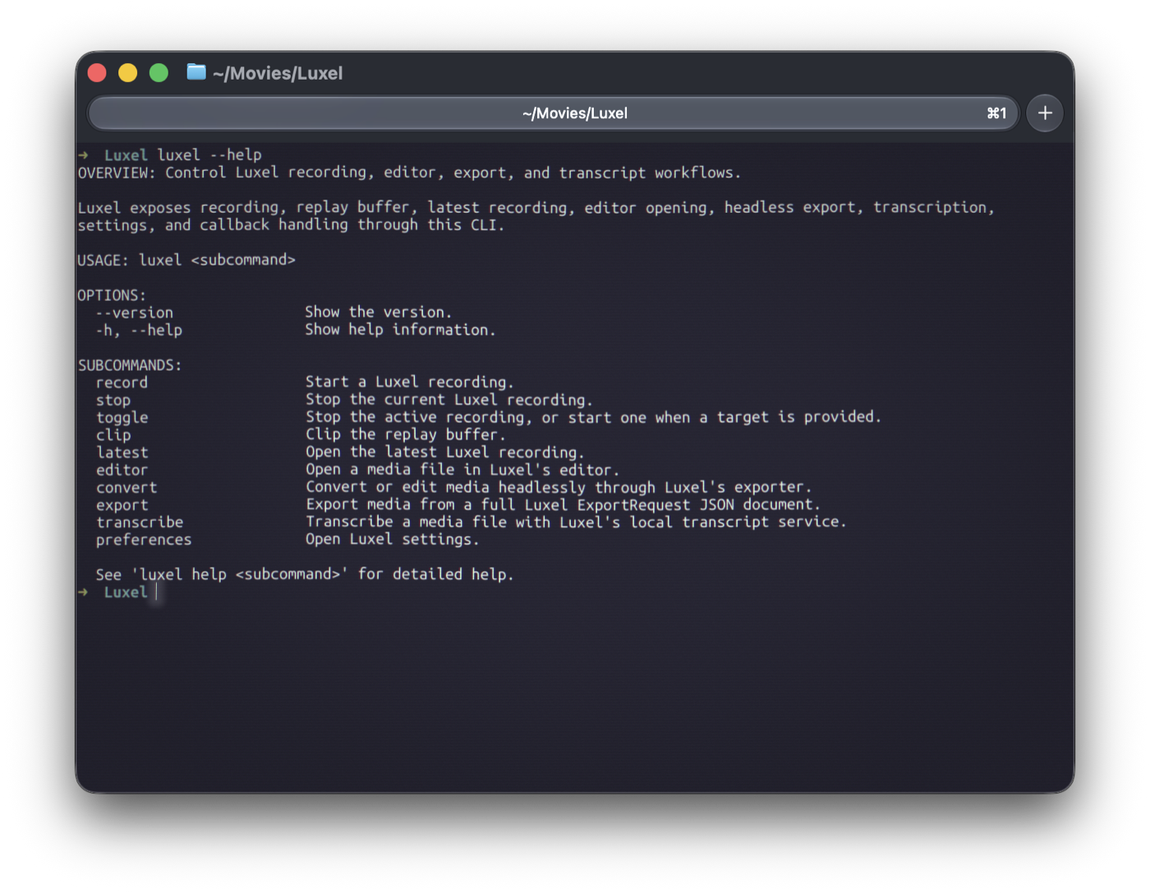Click the 'Transcribe a media file' description
1150x893 pixels.
tap(576, 522)
